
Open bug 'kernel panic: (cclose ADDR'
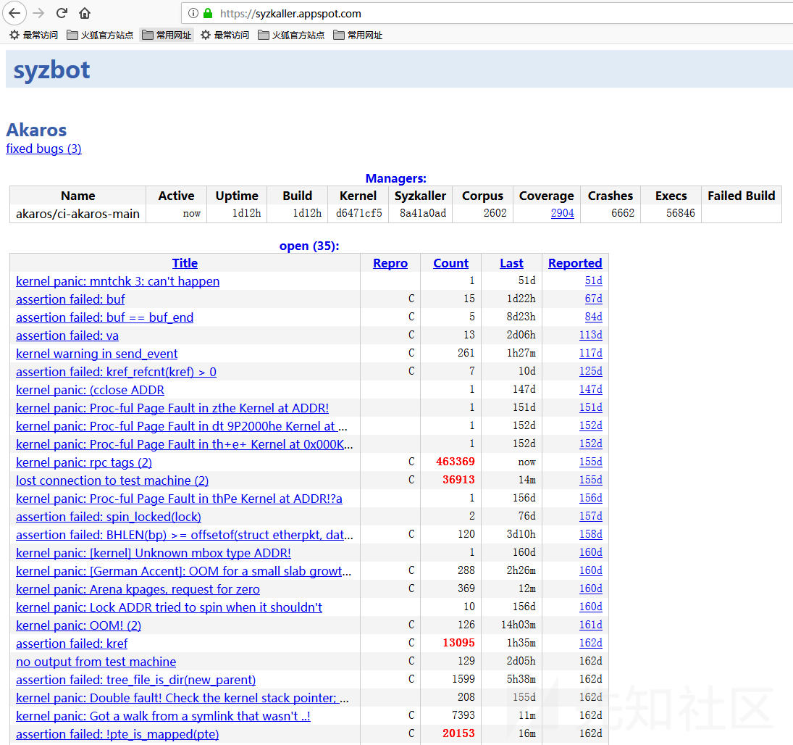pyautogui.click(x=90, y=390)
